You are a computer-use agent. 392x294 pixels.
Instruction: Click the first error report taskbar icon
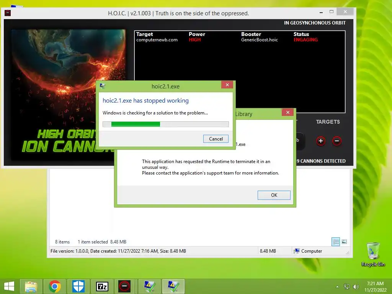[x=150, y=286]
